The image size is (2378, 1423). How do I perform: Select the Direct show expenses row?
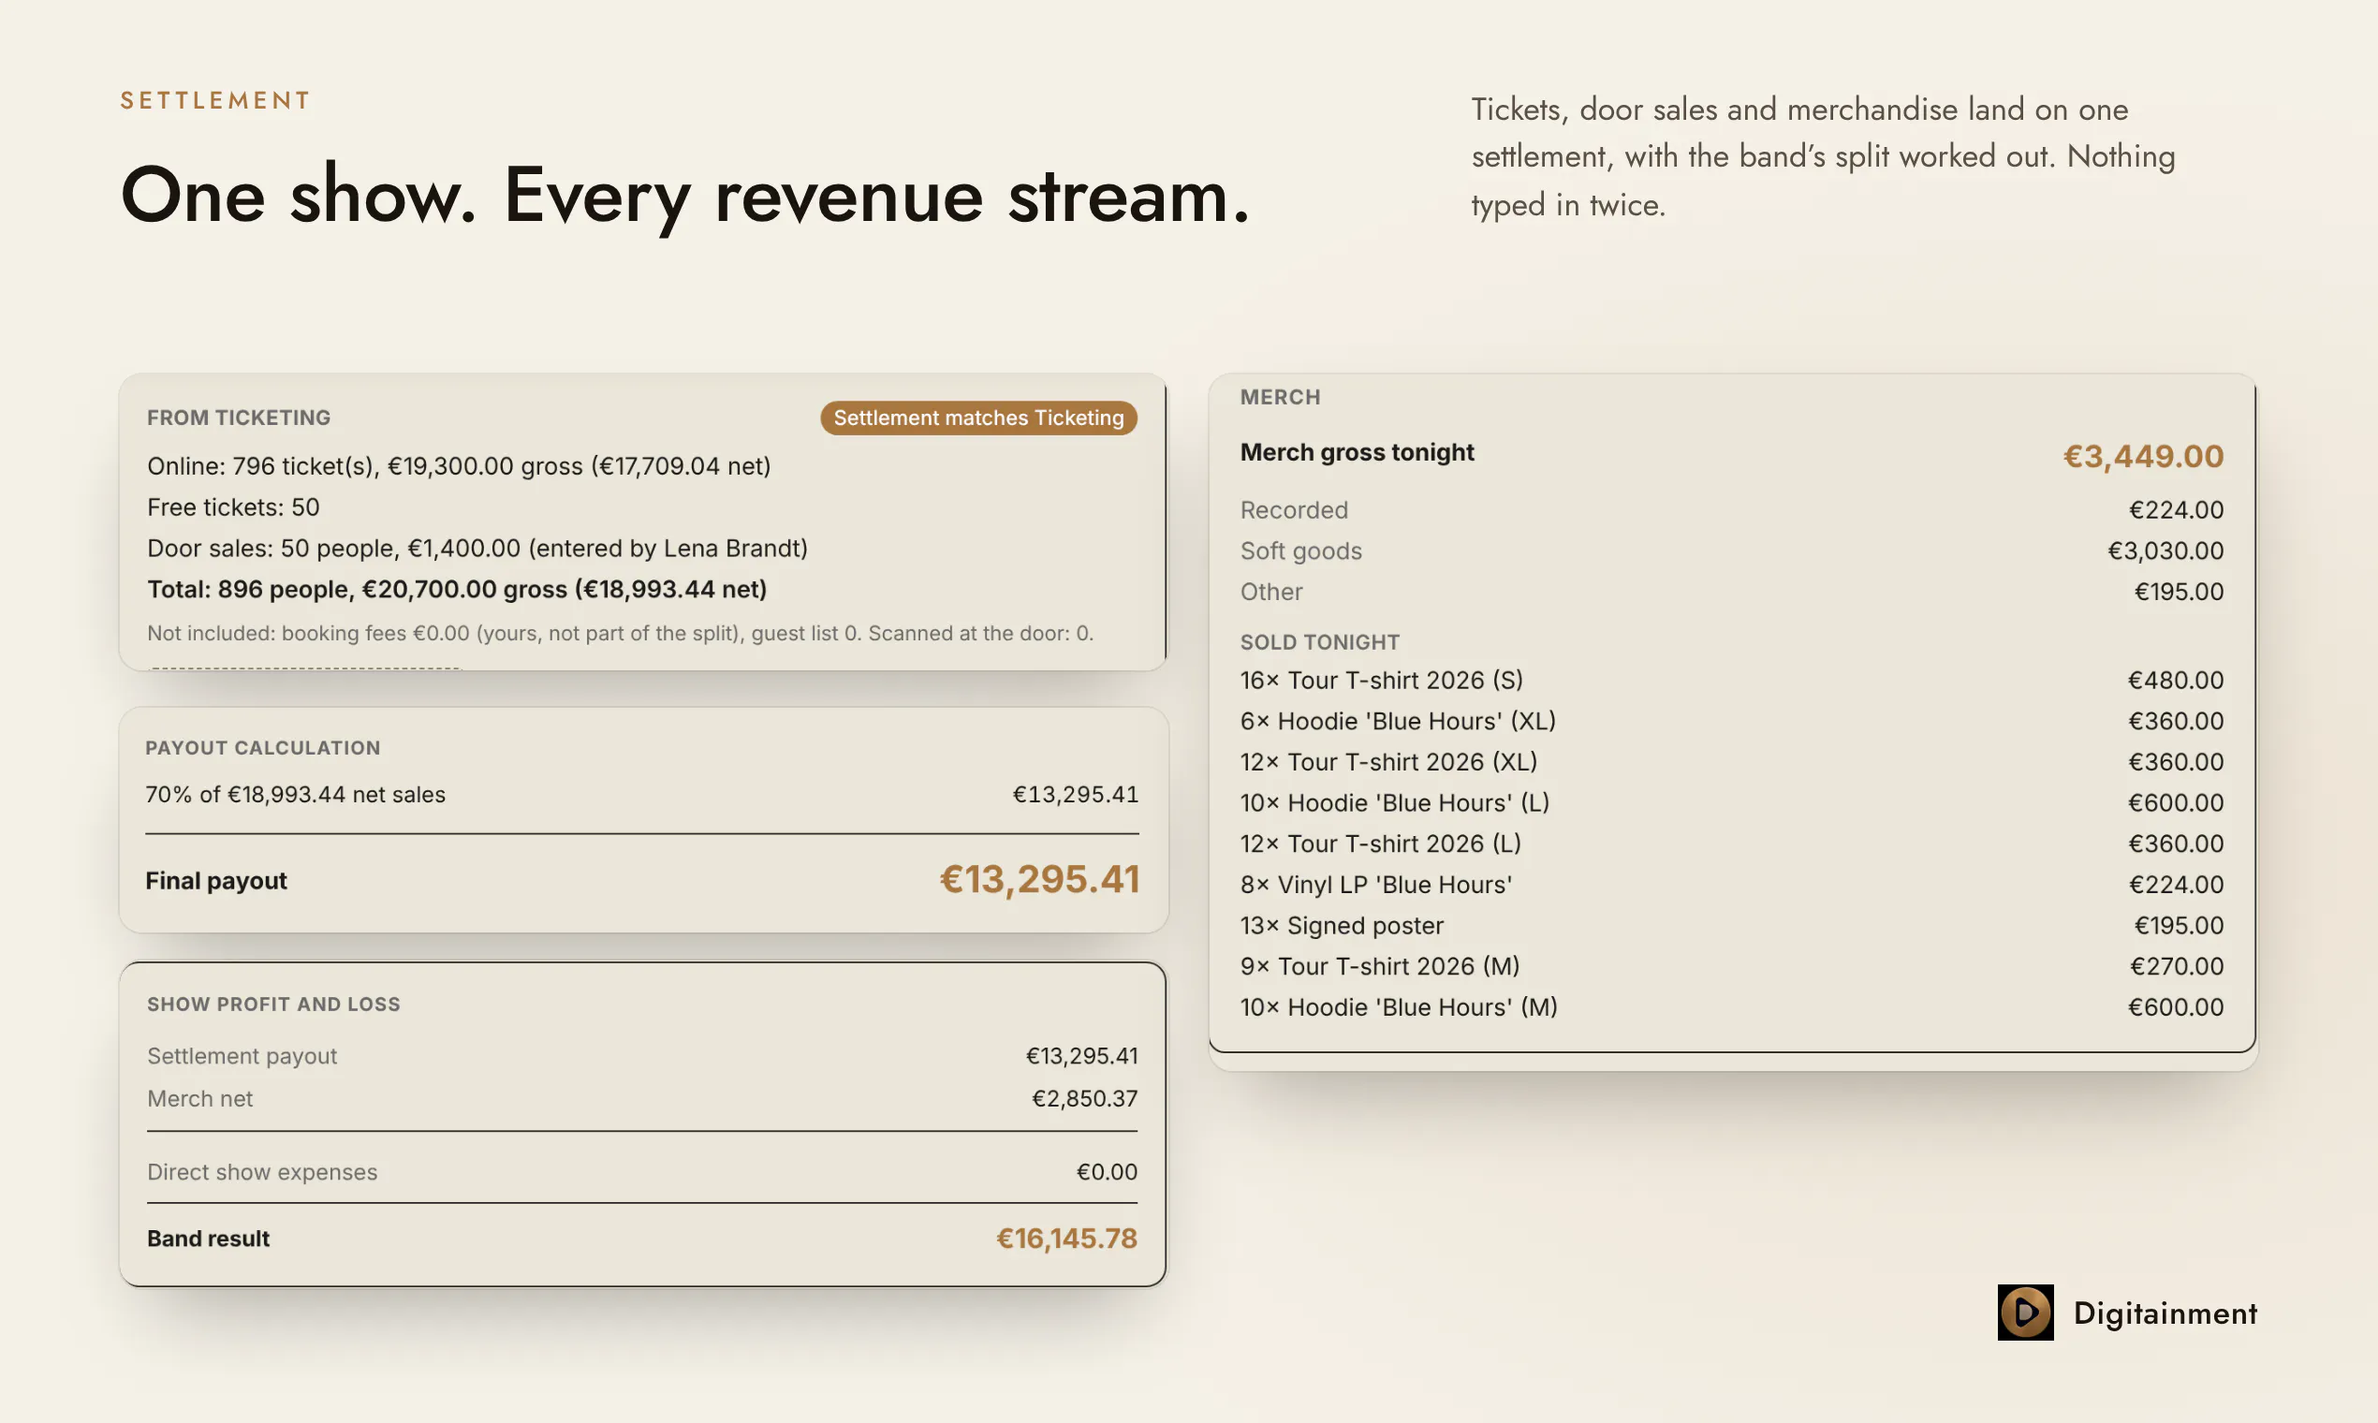pyautogui.click(x=642, y=1172)
